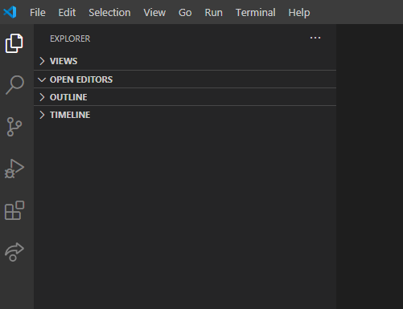Open the Source Control view icon

[x=14, y=127]
